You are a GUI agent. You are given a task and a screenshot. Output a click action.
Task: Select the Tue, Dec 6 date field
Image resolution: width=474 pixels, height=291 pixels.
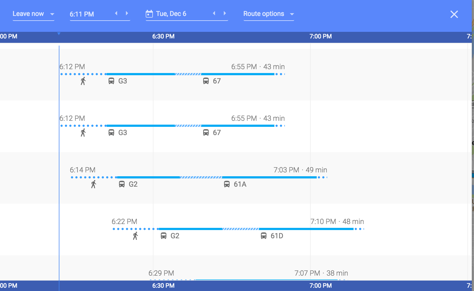171,14
